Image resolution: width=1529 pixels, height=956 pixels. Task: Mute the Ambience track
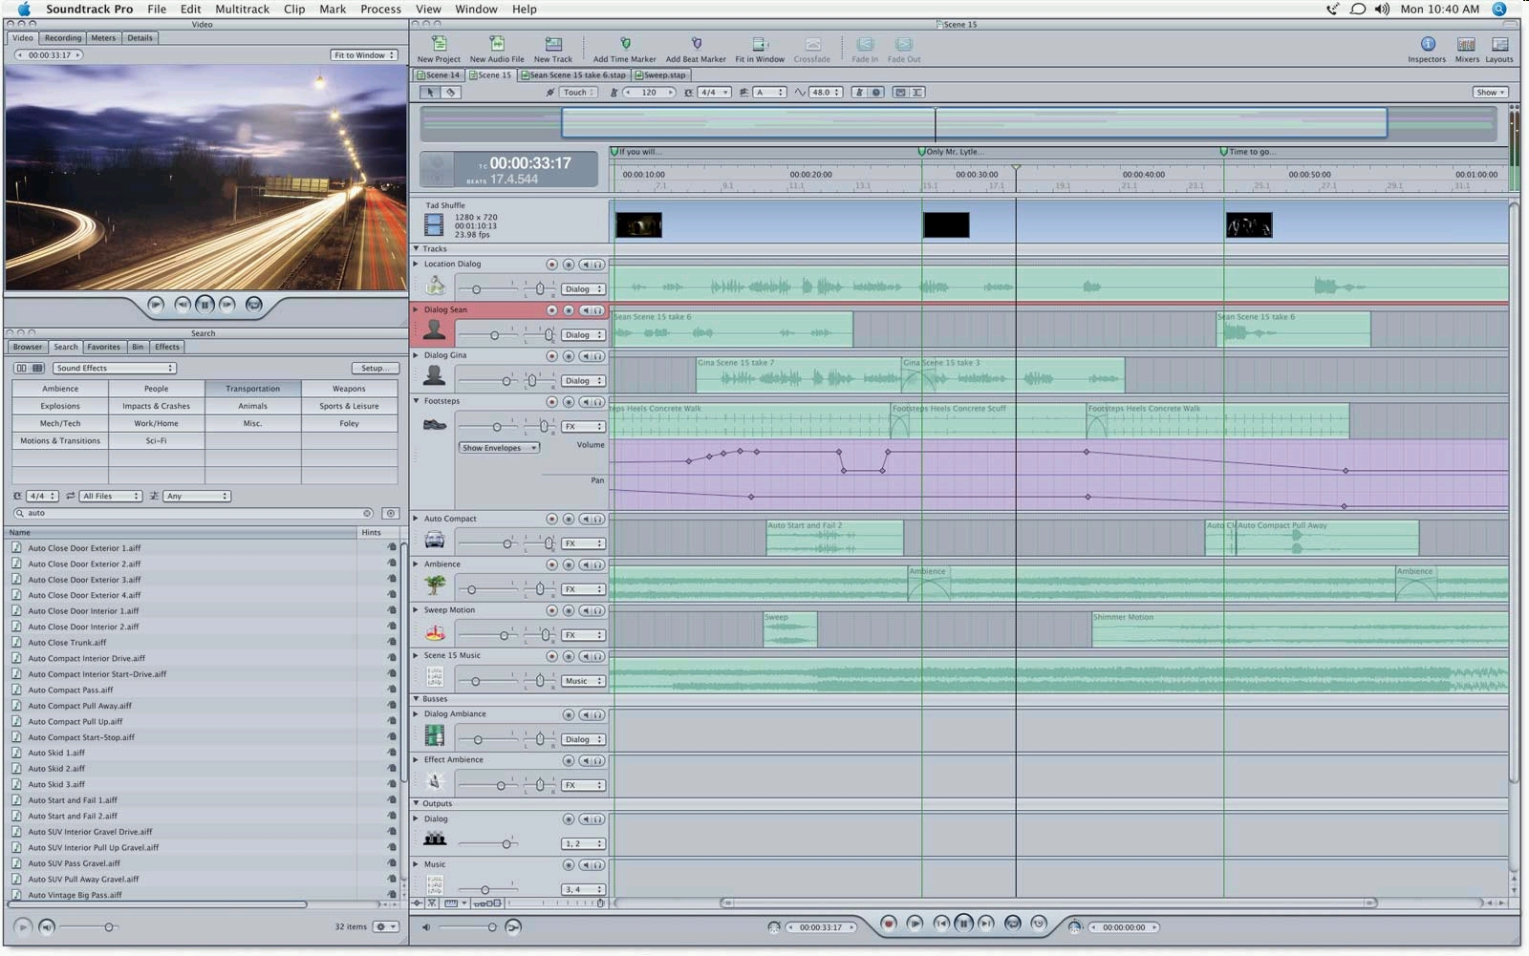click(x=585, y=565)
